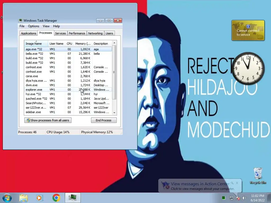Select the SearchProtoc... process row
The width and height of the screenshot is (271, 203).
[68, 103]
